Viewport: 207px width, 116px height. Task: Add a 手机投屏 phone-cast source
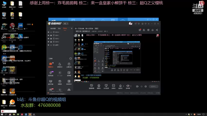tap(106, 87)
